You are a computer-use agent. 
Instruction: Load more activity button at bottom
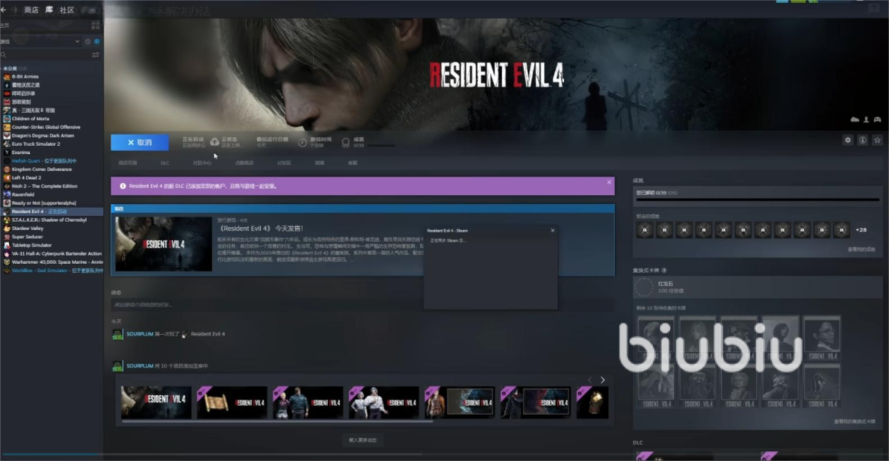[x=363, y=440]
